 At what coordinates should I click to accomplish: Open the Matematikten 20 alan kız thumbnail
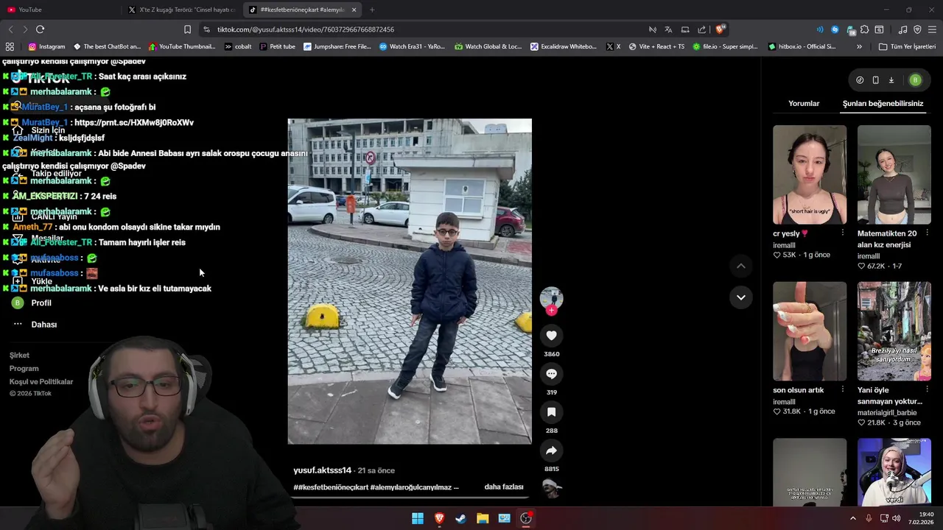click(x=894, y=174)
